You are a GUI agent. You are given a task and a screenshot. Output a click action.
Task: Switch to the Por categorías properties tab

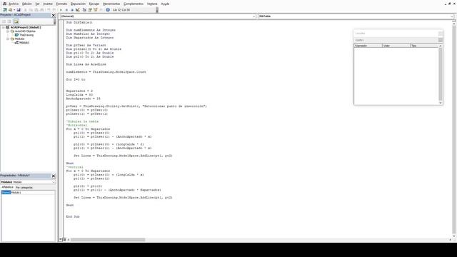(24, 187)
